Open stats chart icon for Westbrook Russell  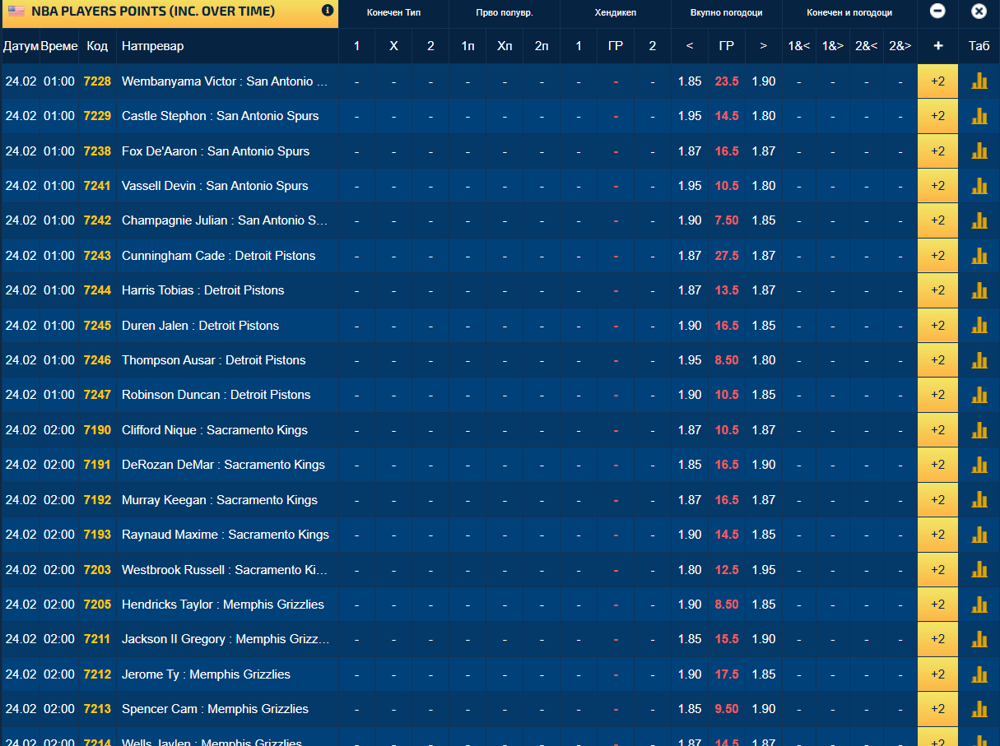(x=979, y=570)
